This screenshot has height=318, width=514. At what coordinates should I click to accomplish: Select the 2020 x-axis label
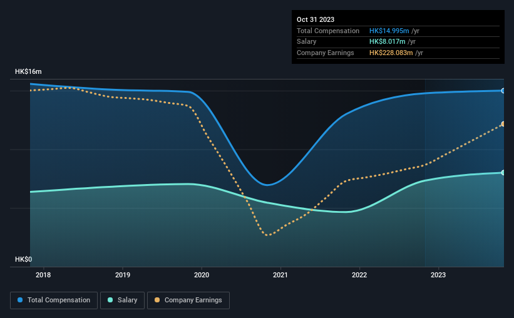click(202, 275)
